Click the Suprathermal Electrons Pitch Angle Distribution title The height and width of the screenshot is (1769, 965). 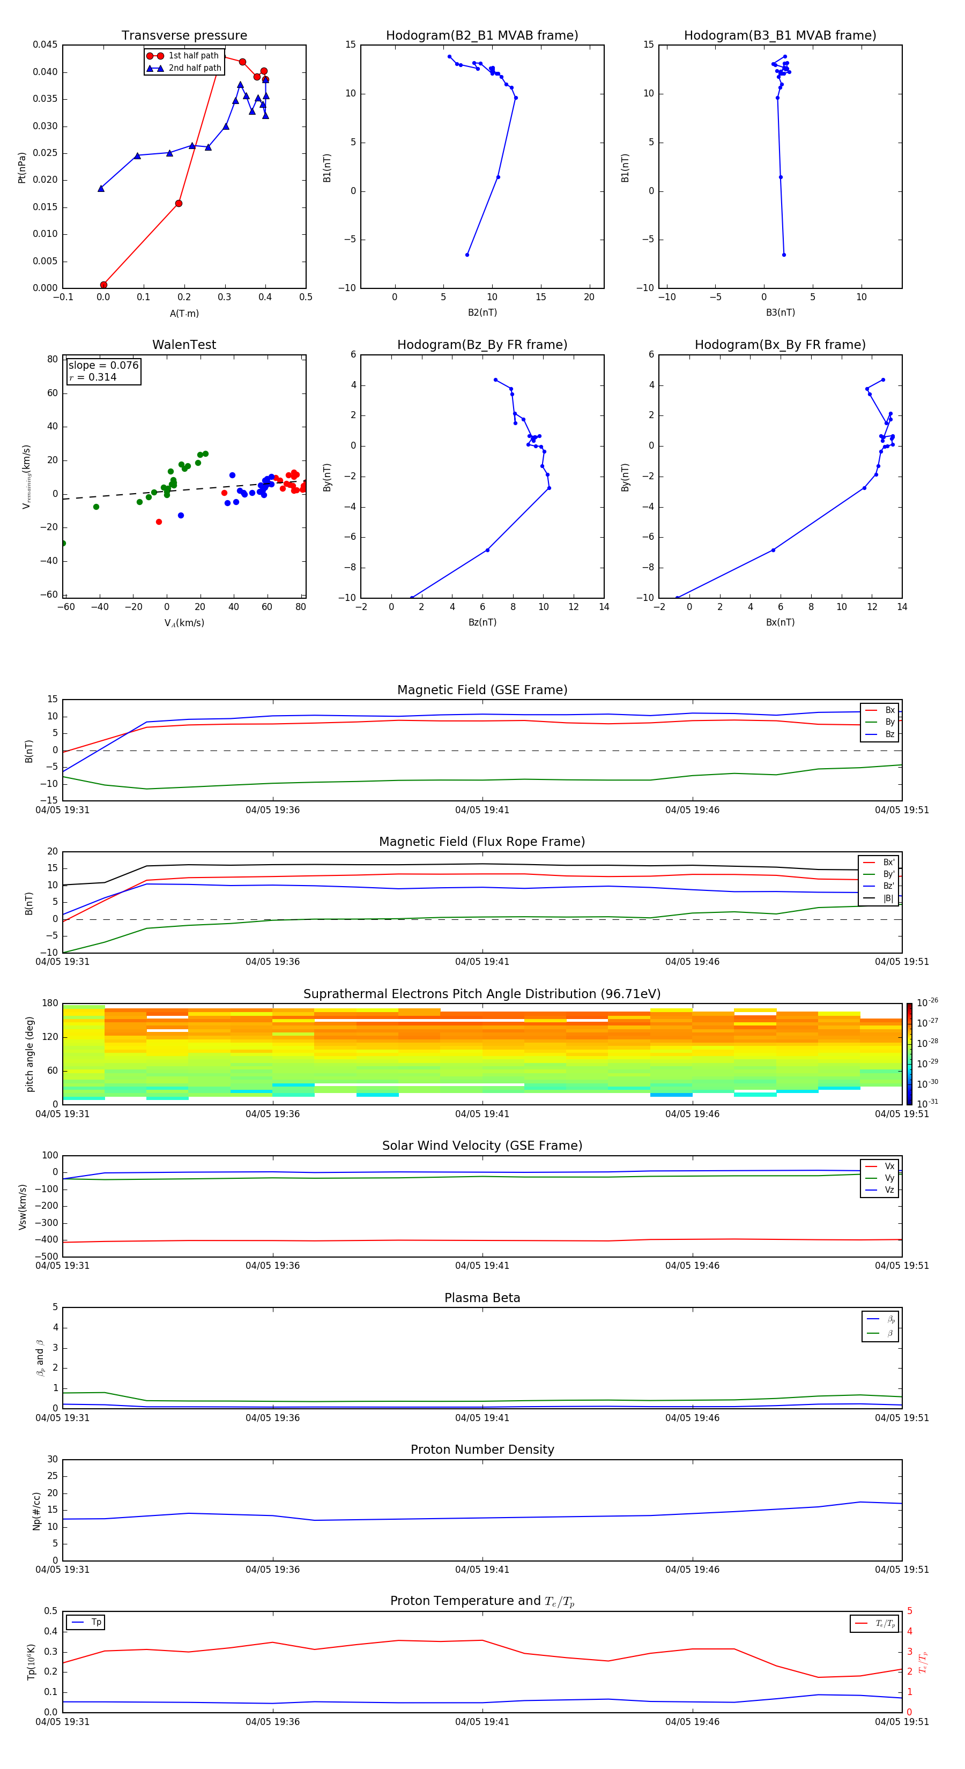[482, 994]
